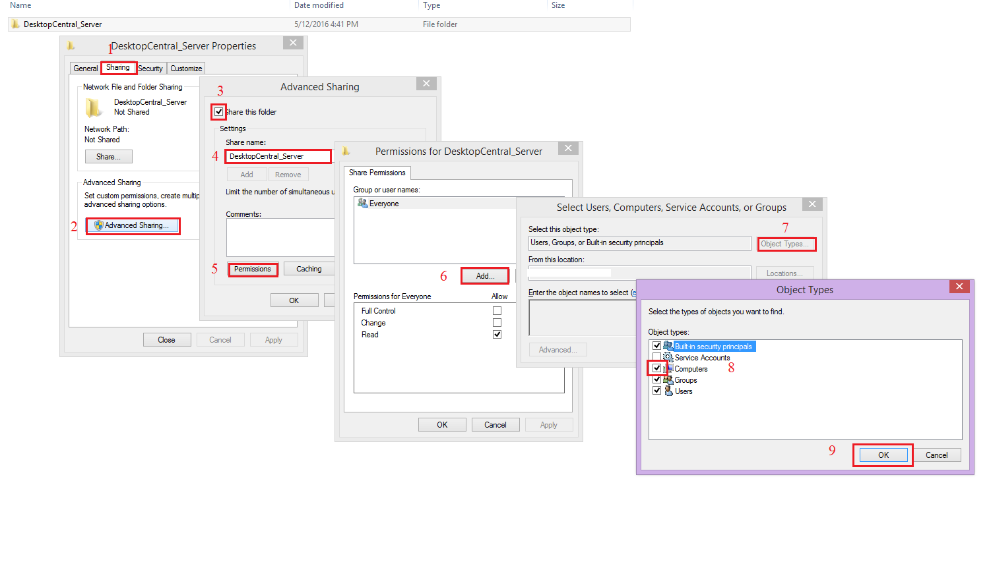Close the Permissions for DesktopCentral_Server dialog

[568, 148]
